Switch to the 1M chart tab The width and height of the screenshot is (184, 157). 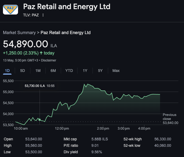tap(38, 71)
